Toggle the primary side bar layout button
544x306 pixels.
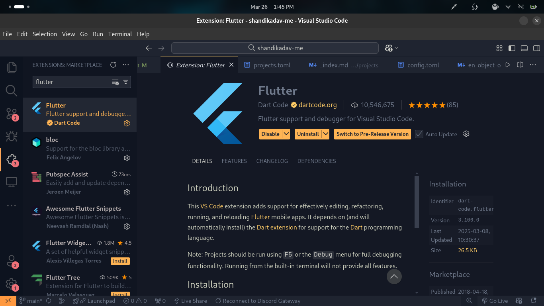(x=512, y=48)
